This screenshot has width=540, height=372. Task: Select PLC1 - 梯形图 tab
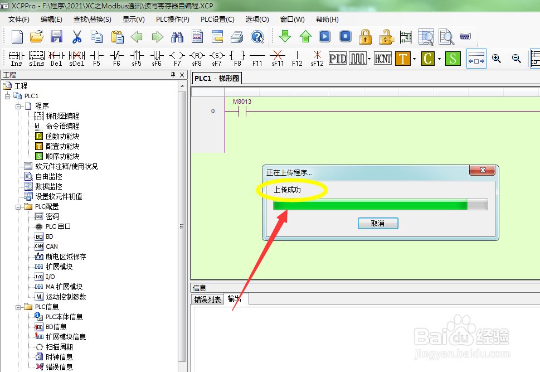217,78
